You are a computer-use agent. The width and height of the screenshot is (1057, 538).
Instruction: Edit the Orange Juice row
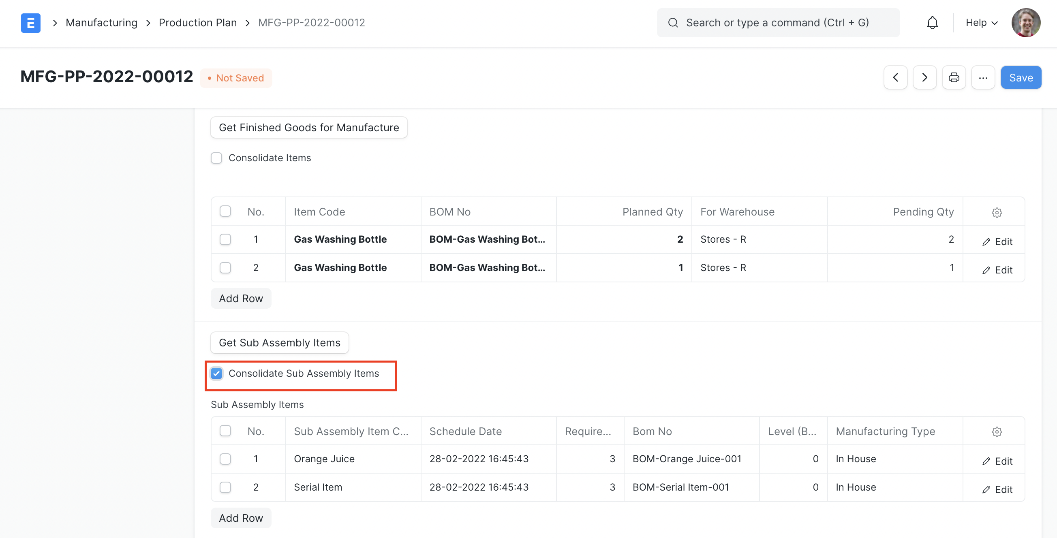[997, 461]
